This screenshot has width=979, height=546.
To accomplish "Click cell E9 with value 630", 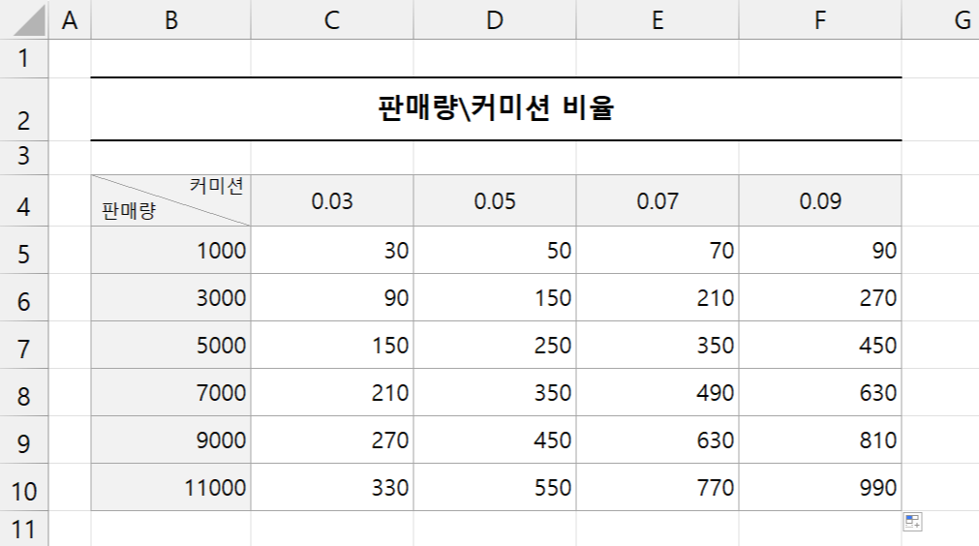I will coord(658,440).
